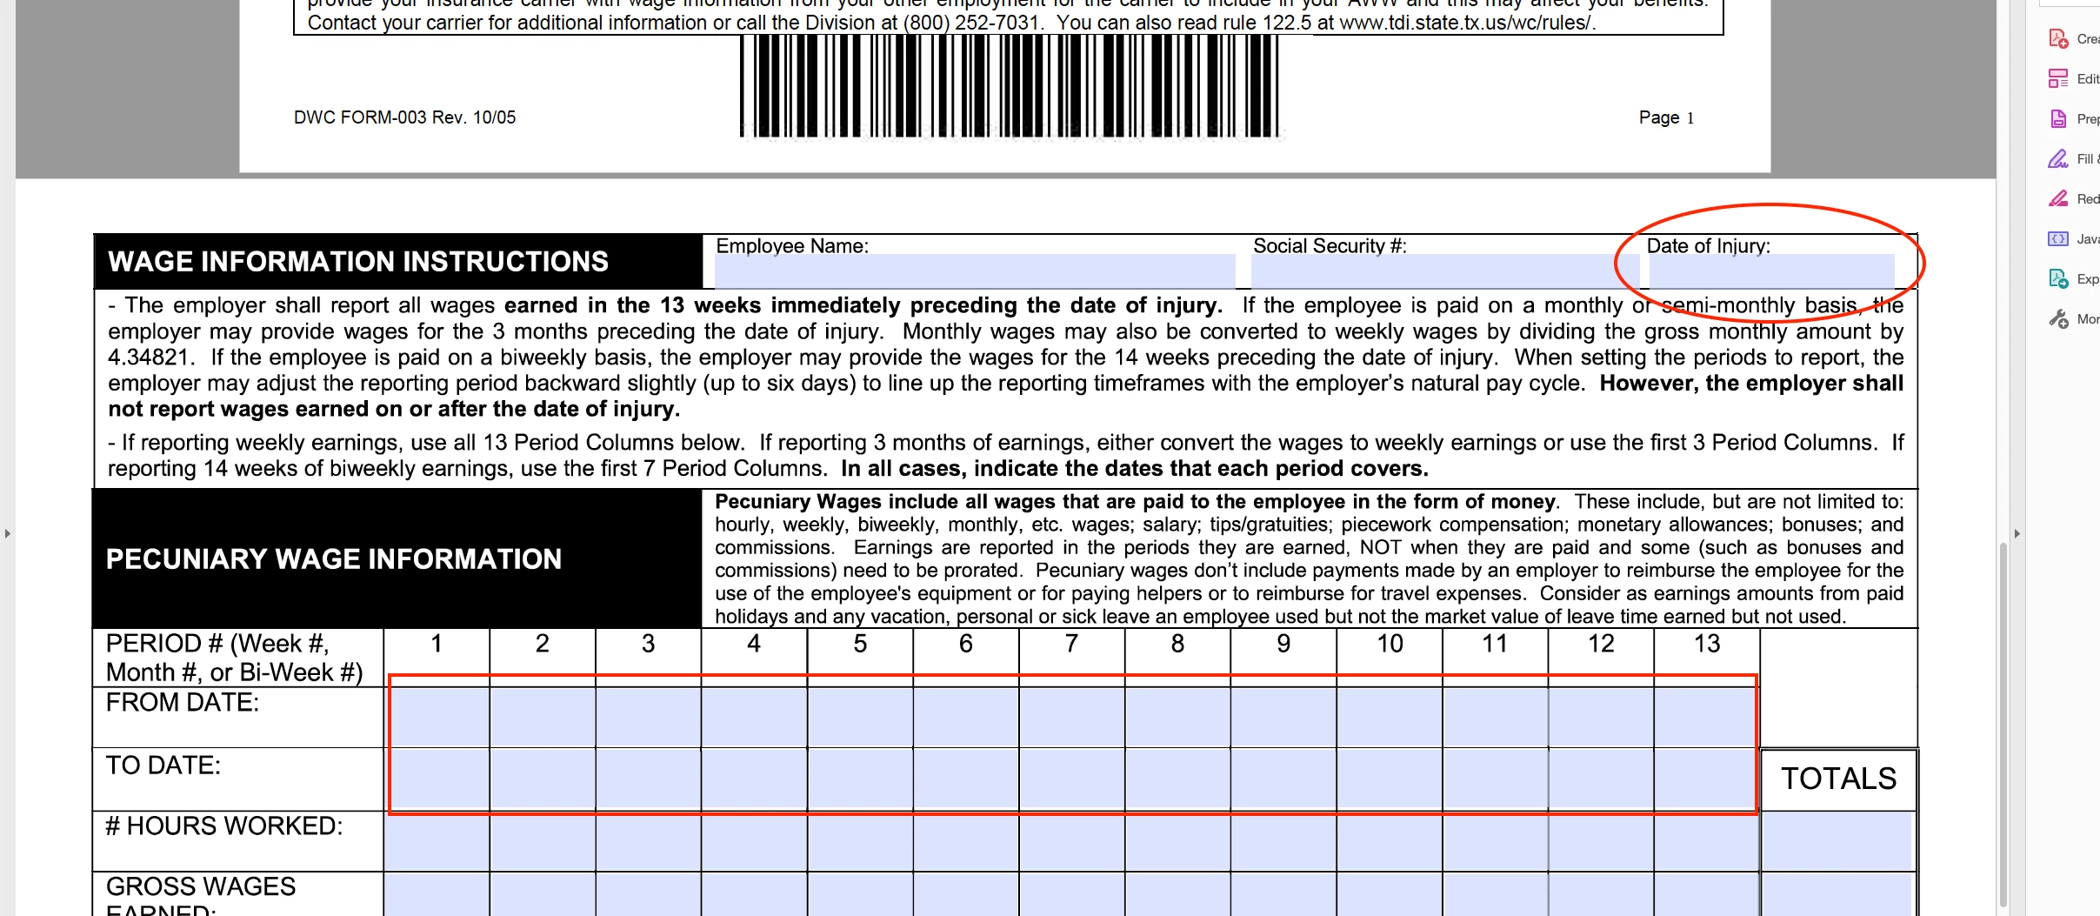Click the Date of Injury field
This screenshot has height=916, width=2100.
1771,271
